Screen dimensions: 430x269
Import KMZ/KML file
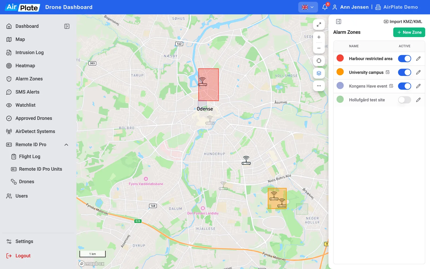pyautogui.click(x=403, y=22)
